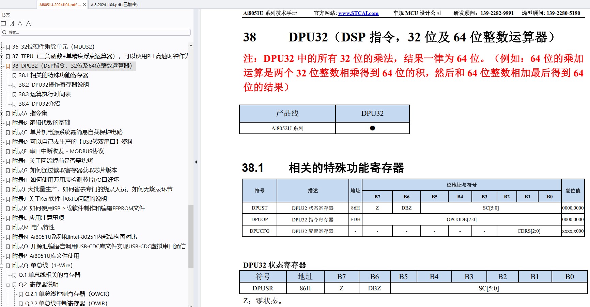Click the 书签 panel title
The width and height of the screenshot is (590, 307).
coord(5,15)
